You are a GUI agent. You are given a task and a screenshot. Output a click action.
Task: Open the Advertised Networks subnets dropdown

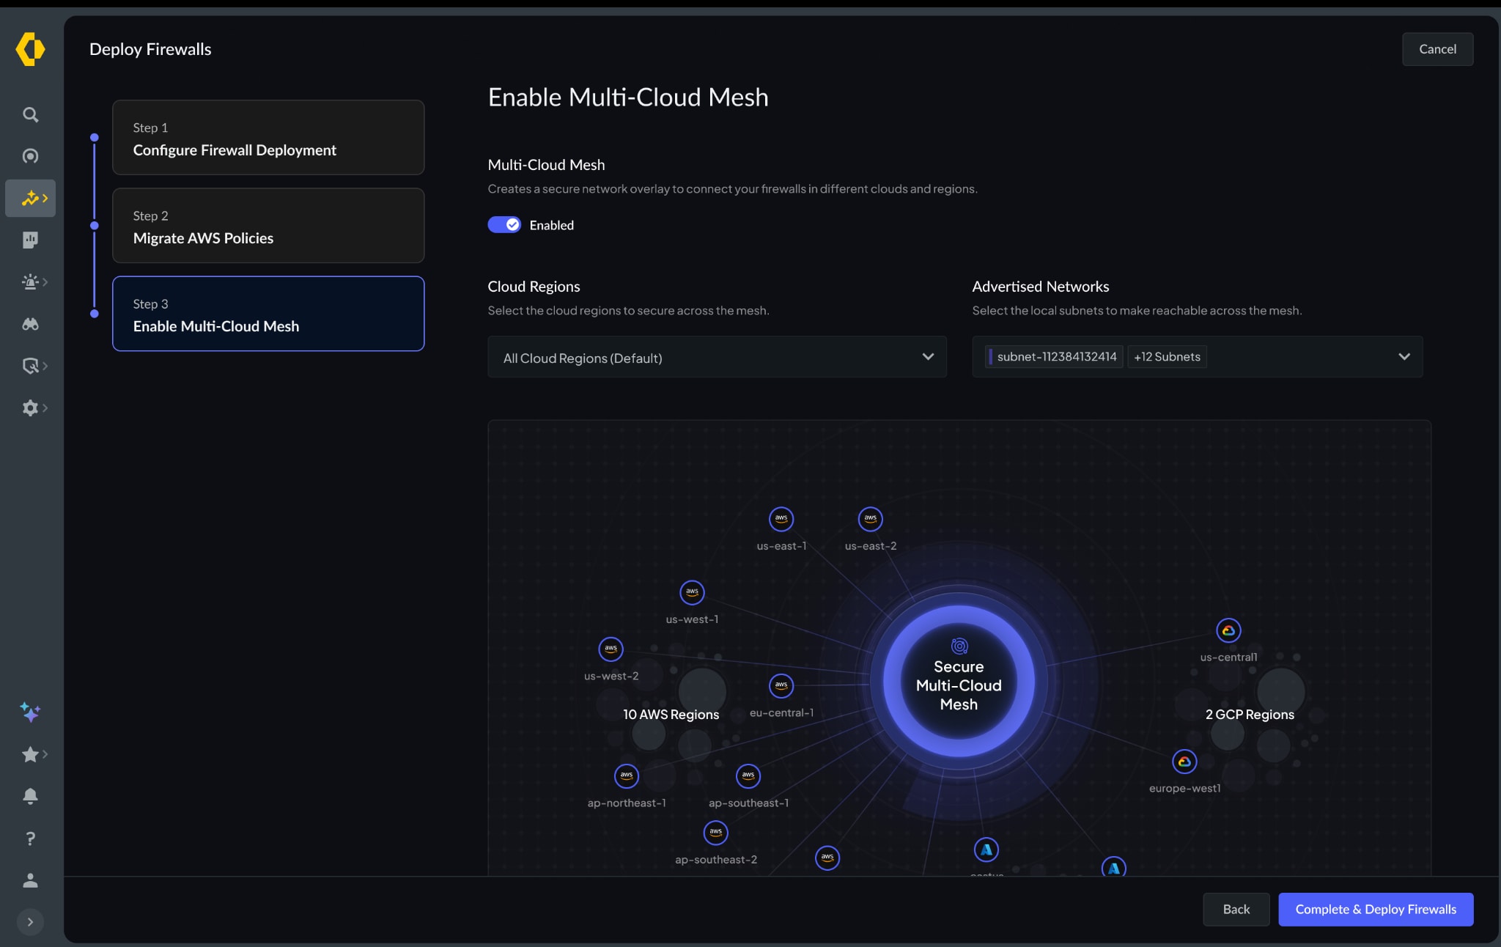click(x=1197, y=357)
